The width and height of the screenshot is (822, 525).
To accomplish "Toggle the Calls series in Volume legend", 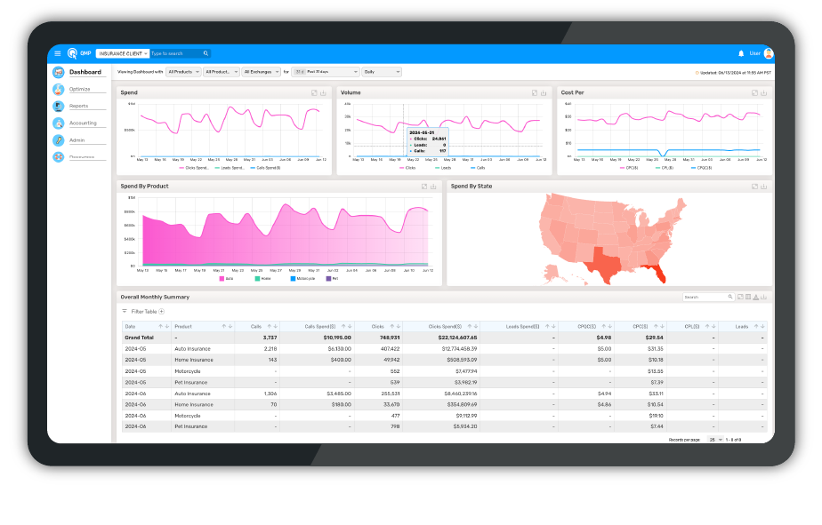I will (478, 167).
